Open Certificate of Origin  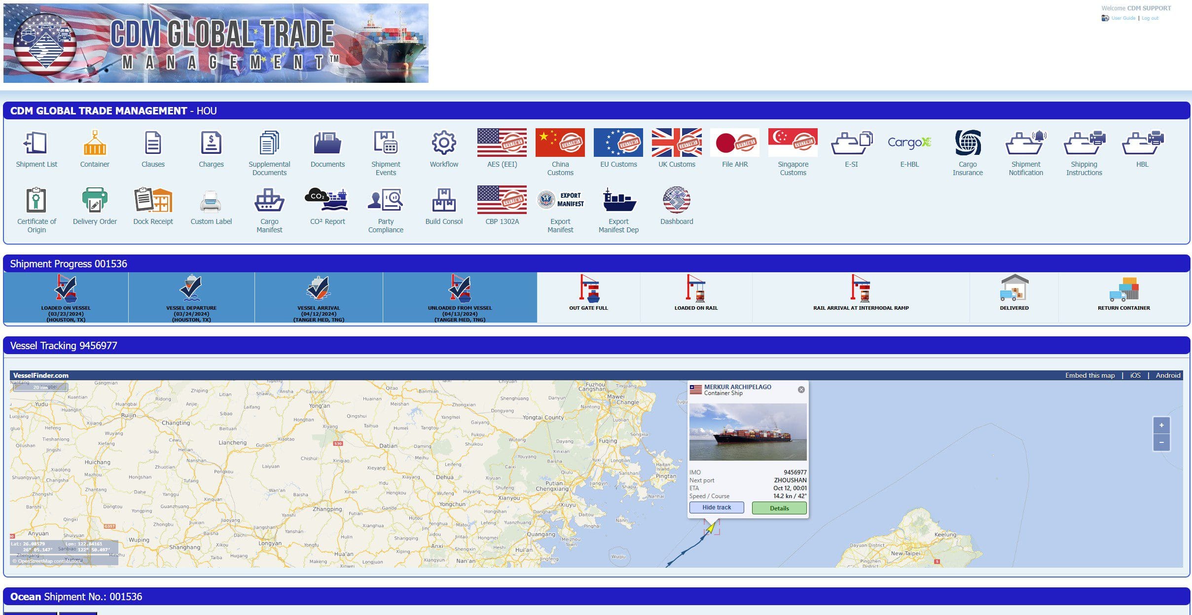pos(36,200)
